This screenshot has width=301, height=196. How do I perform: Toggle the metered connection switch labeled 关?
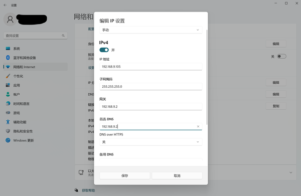pyautogui.click(x=281, y=56)
